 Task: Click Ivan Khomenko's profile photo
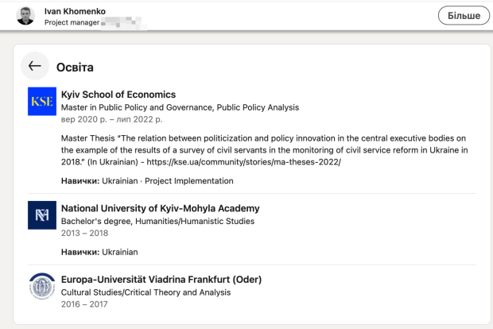(25, 16)
